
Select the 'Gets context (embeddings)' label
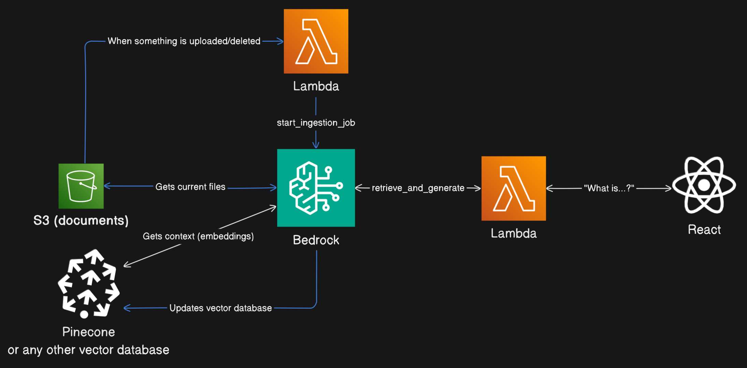coord(198,236)
